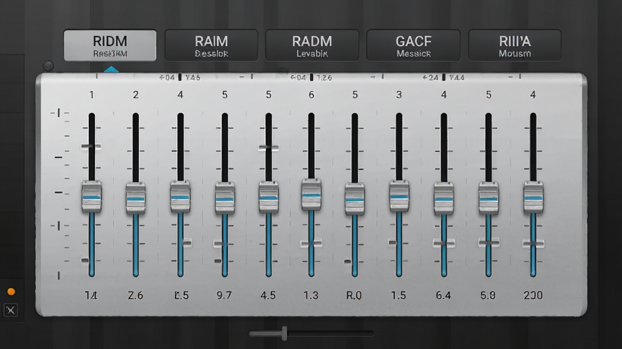This screenshot has height=349, width=622.
Task: Click the orange indicator dot in the sidebar
Action: click(11, 291)
